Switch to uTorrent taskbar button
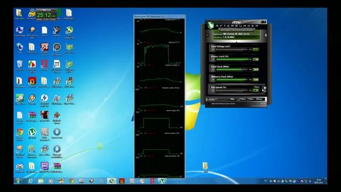The height and width of the screenshot is (192, 341). pyautogui.click(x=162, y=181)
